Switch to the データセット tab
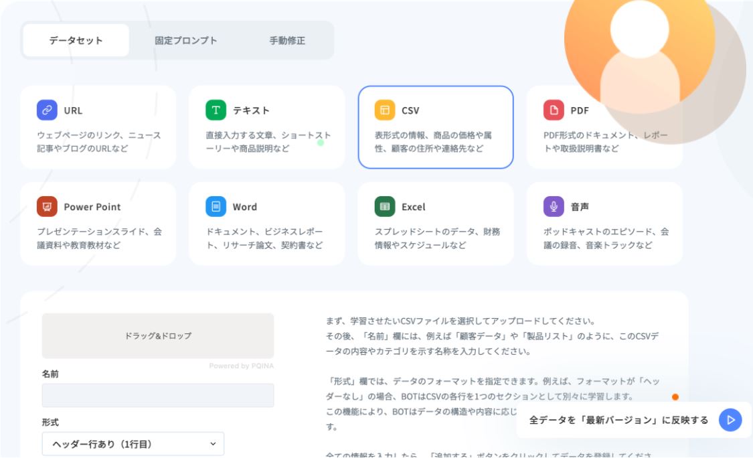753x458 pixels. pos(76,40)
